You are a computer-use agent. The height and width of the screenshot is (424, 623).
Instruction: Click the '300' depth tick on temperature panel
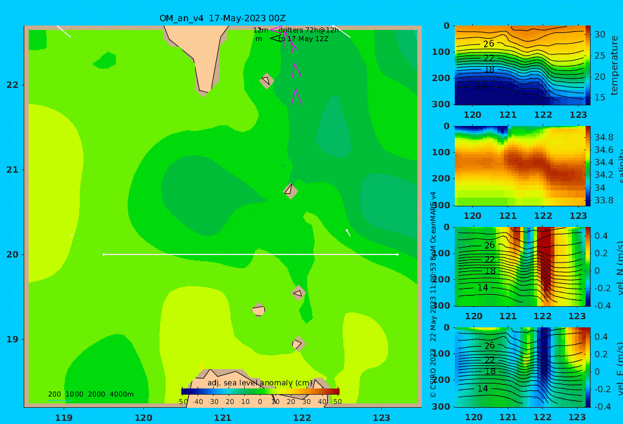tap(441, 104)
